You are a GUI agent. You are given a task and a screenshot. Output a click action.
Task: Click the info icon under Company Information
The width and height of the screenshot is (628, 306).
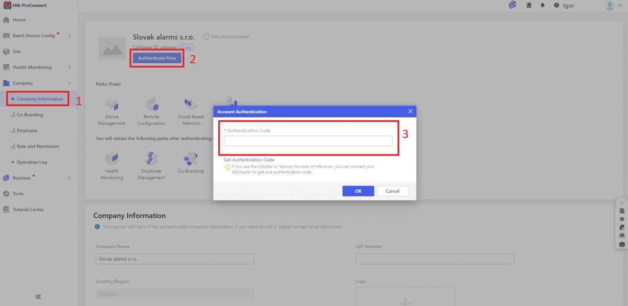point(97,227)
